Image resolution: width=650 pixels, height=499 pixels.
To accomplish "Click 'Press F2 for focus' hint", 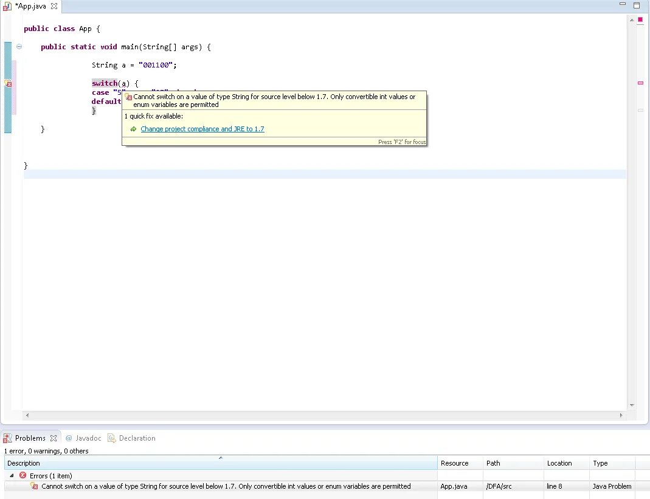I will click(402, 142).
